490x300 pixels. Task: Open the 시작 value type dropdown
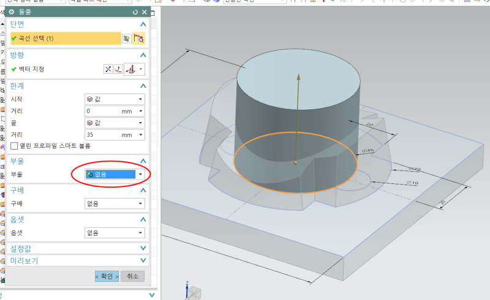click(x=114, y=99)
